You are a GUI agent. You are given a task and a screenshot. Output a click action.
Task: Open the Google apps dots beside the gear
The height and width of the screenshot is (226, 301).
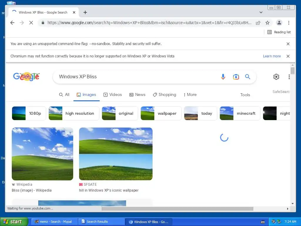pos(289,77)
